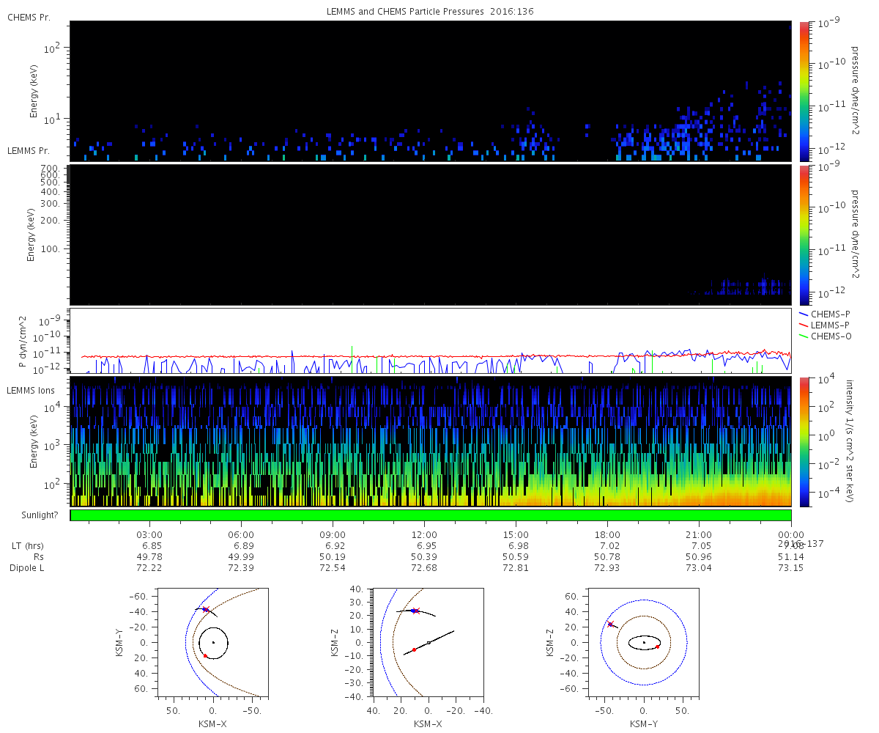The width and height of the screenshot is (879, 733).
Task: Click the CHEMS-O green legend entry
Action: [828, 336]
